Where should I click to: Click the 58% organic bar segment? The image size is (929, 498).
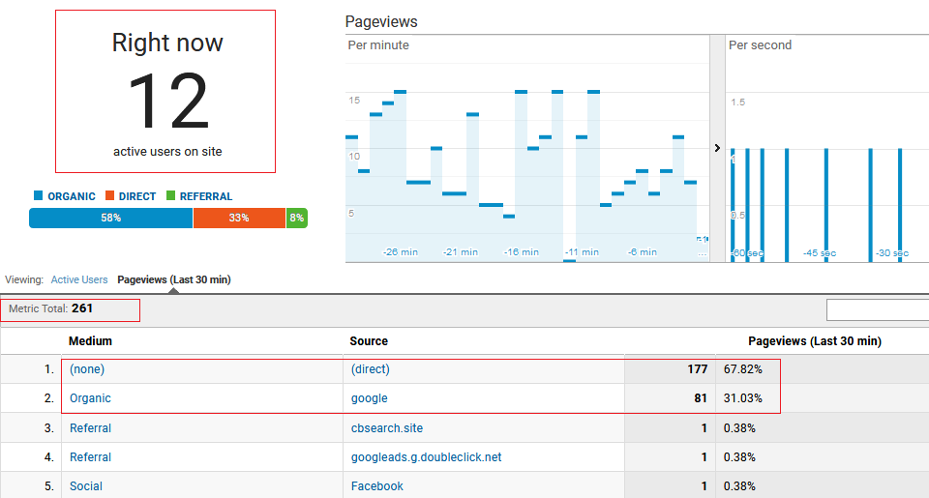coord(110,219)
